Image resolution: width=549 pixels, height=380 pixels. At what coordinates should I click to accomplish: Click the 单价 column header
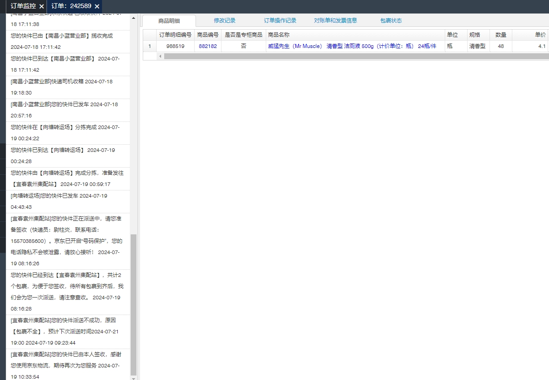(x=530, y=35)
